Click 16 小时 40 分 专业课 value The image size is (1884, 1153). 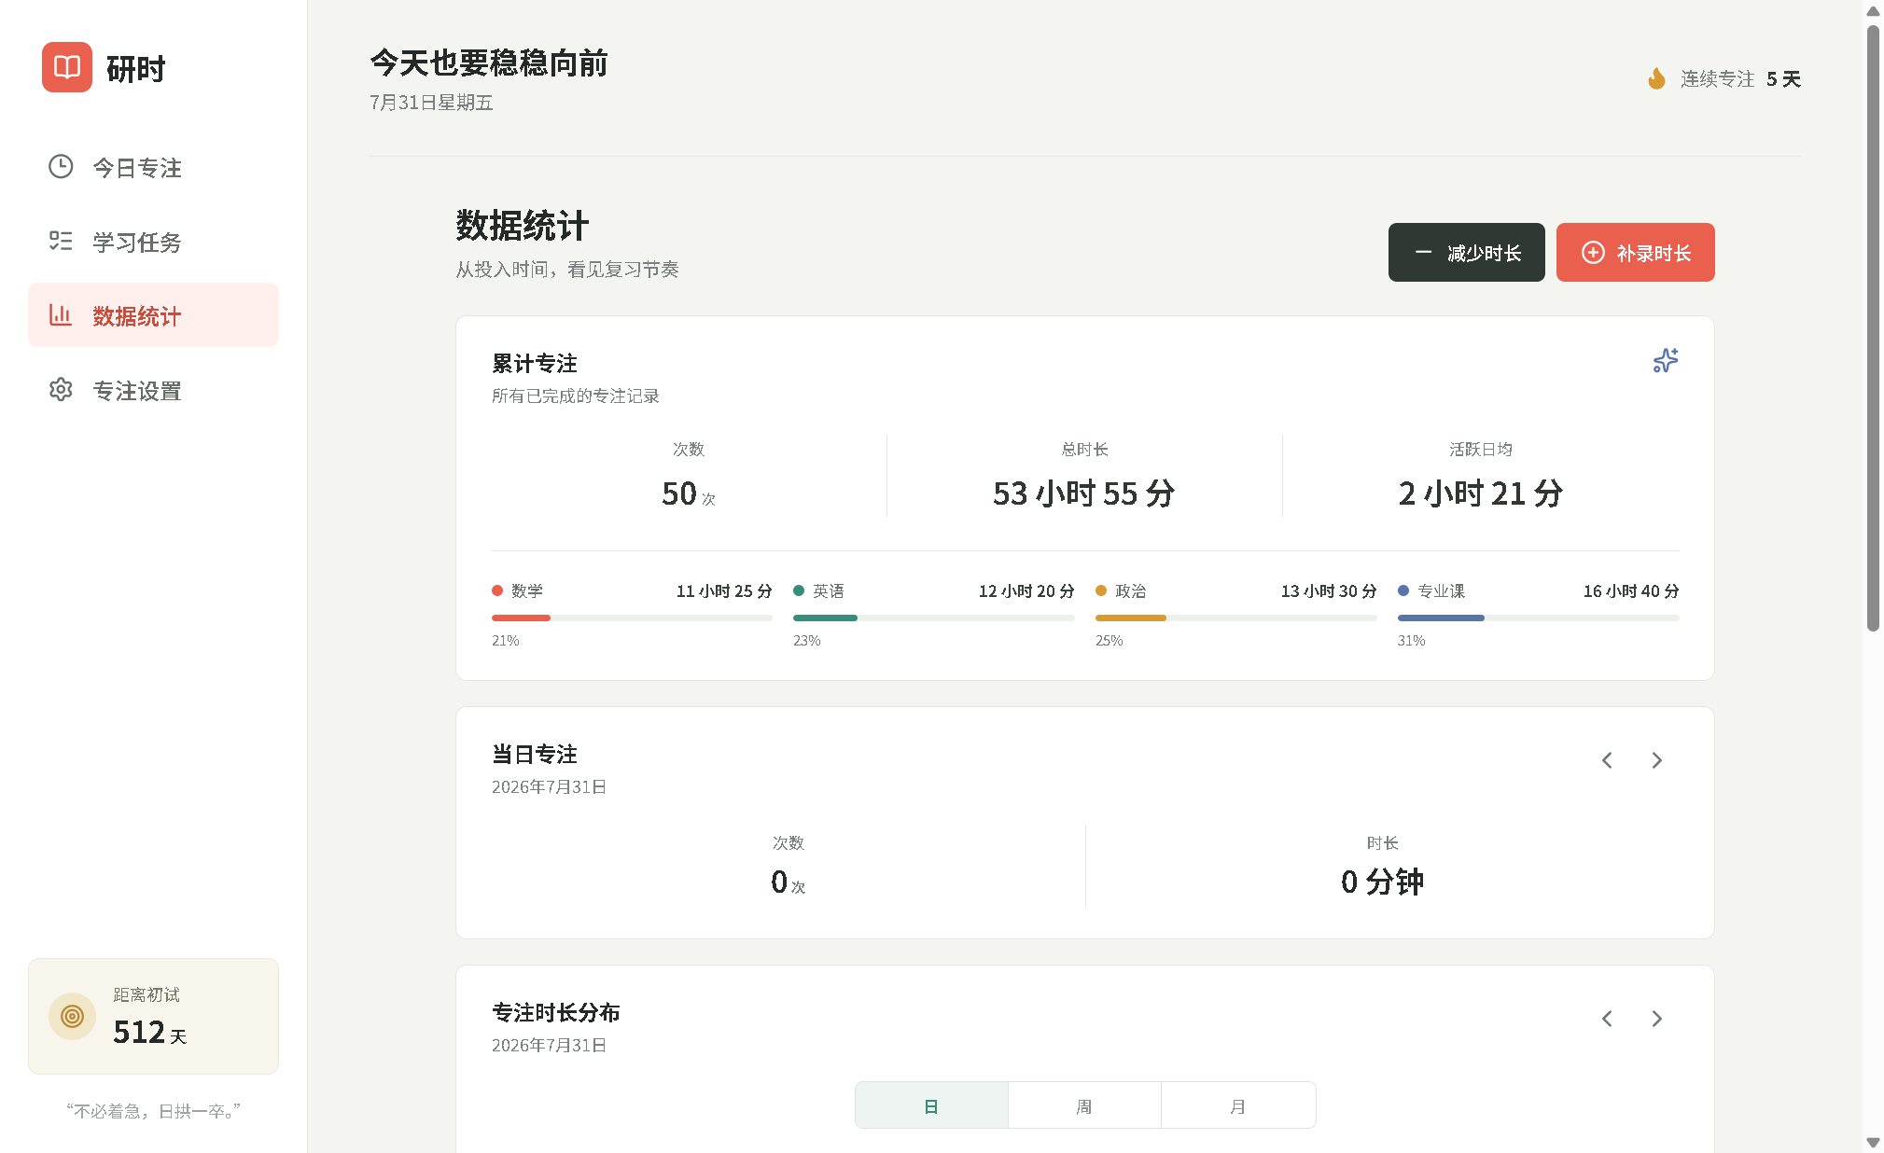[1631, 590]
